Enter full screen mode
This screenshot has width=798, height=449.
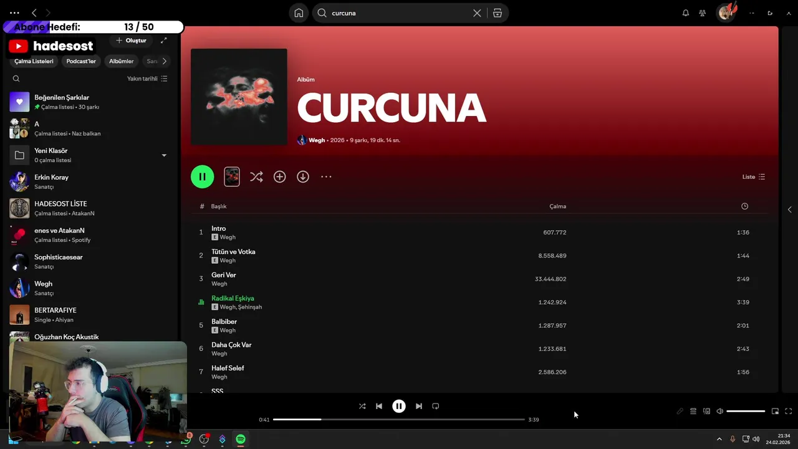(789, 412)
